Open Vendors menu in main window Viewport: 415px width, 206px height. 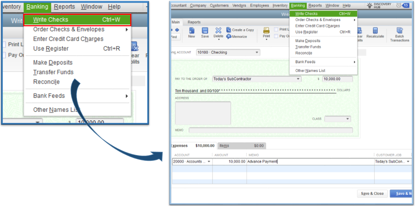coord(239,5)
